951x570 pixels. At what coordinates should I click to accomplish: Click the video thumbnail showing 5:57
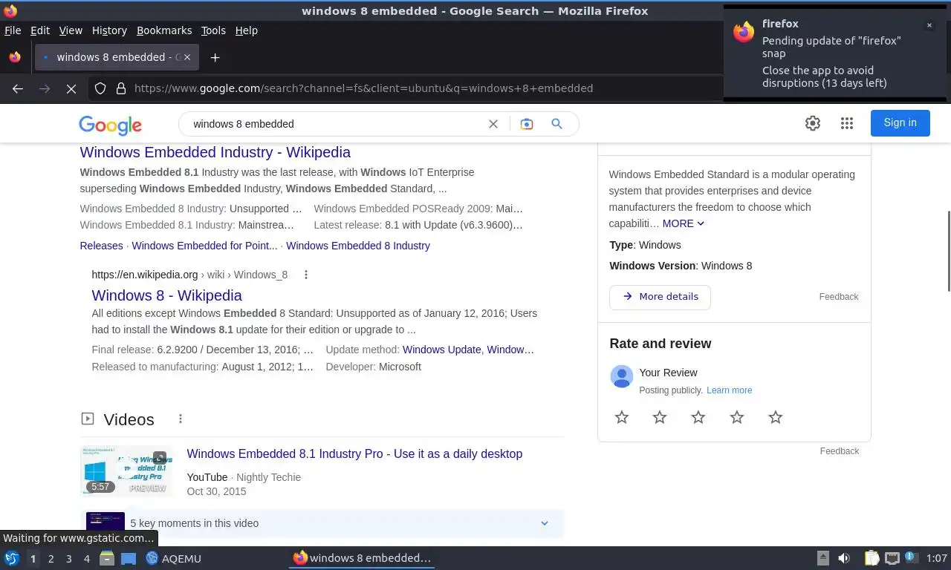point(126,471)
